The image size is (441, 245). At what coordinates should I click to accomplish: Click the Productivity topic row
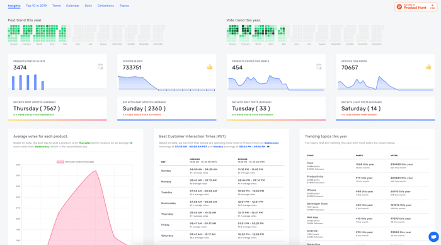(x=367, y=179)
